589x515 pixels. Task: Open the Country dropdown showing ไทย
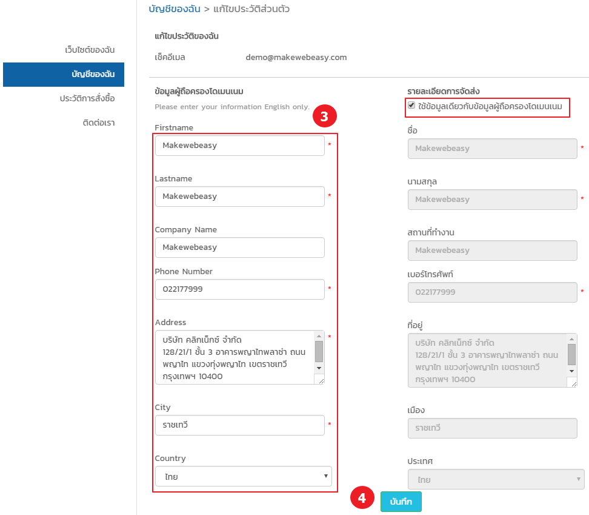[243, 476]
